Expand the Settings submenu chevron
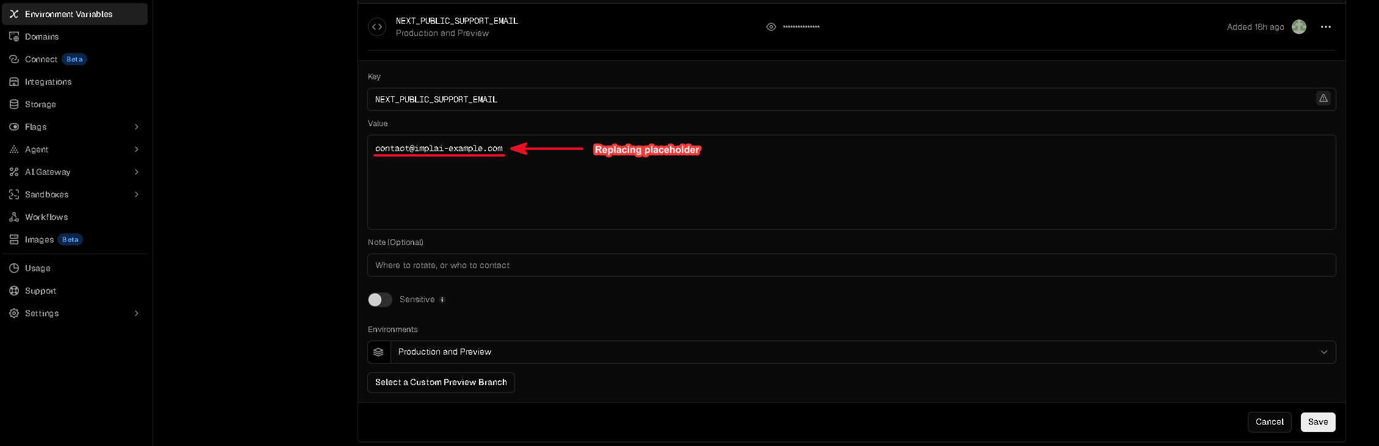 point(137,313)
